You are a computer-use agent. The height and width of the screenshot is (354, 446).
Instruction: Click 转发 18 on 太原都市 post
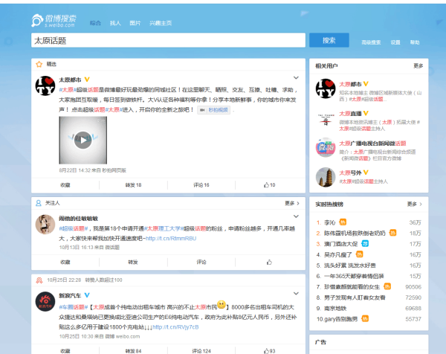[x=133, y=185]
